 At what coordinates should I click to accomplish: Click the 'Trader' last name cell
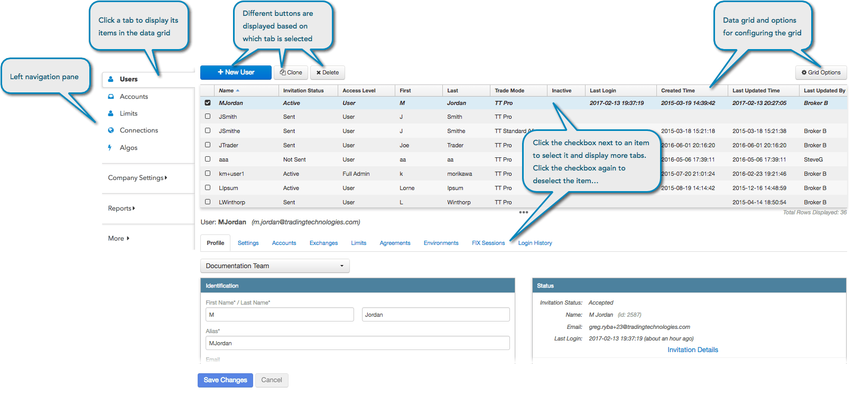coord(456,145)
